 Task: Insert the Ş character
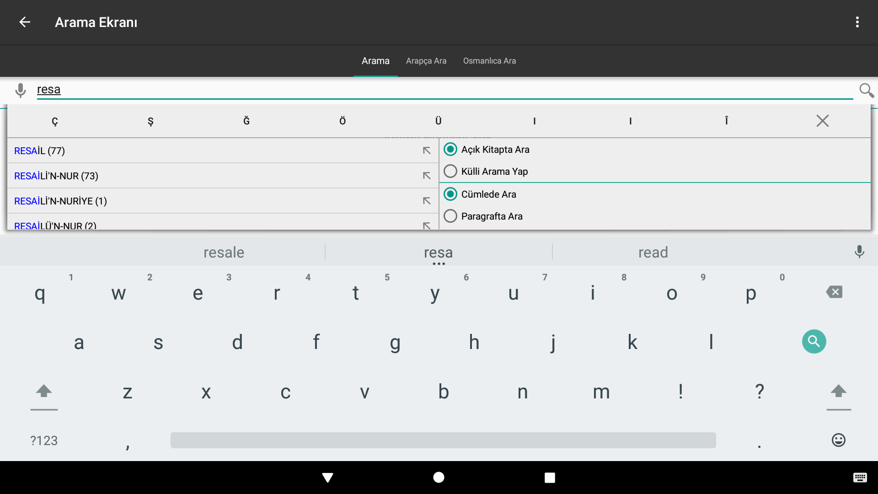point(150,121)
